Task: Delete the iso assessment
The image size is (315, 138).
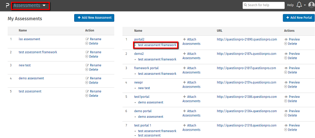Action: (92, 44)
